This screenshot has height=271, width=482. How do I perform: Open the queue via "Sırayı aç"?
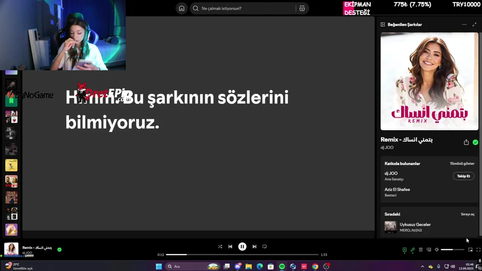point(468,214)
